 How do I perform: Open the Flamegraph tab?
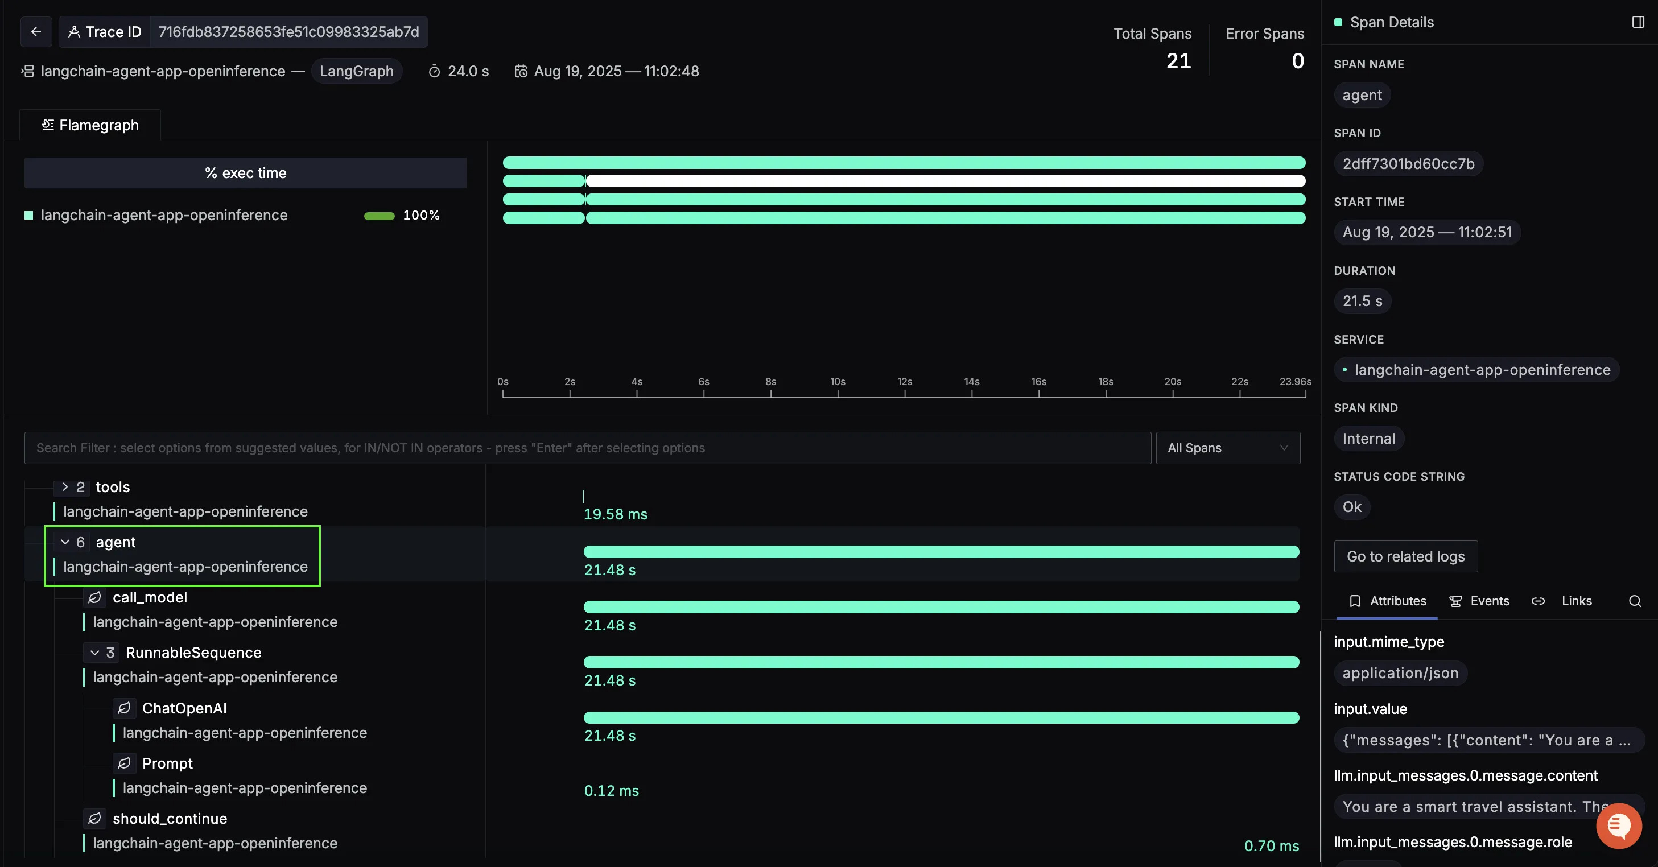coord(91,125)
